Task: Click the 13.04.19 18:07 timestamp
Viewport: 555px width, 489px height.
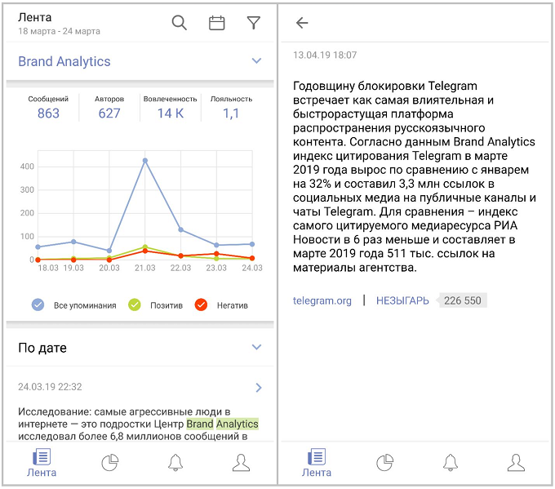Action: point(325,55)
